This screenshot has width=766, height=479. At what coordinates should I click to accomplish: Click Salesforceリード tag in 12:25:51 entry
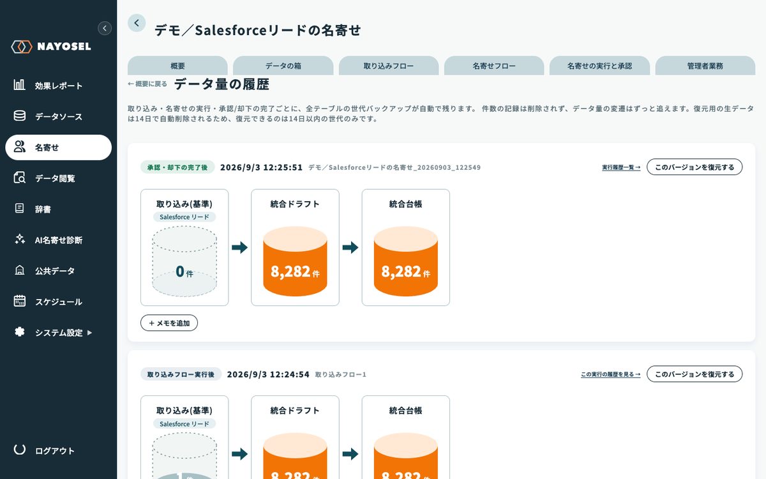[184, 217]
